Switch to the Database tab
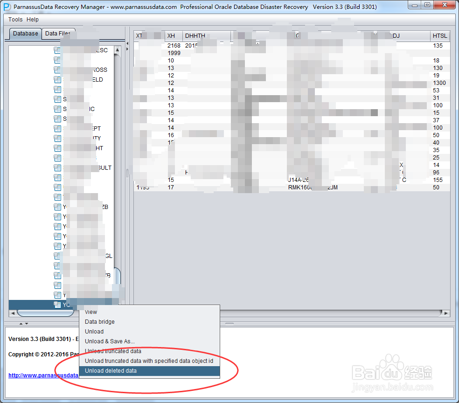The height and width of the screenshot is (403, 459). [x=26, y=34]
